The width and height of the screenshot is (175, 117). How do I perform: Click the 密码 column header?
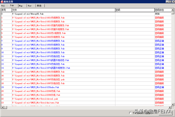(135, 10)
